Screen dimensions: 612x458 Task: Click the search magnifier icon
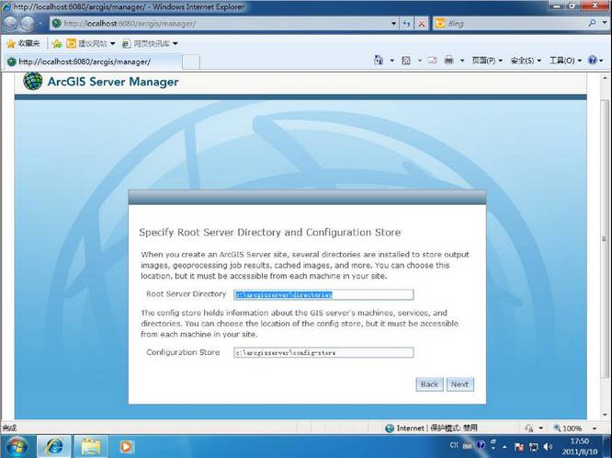pos(592,23)
